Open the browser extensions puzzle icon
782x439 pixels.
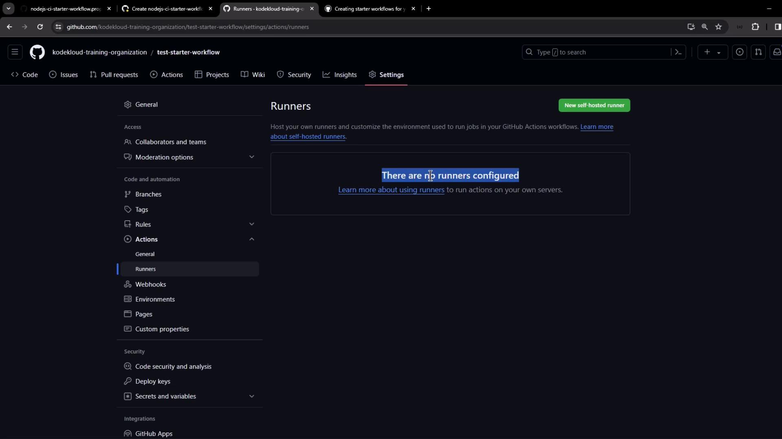pos(755,27)
